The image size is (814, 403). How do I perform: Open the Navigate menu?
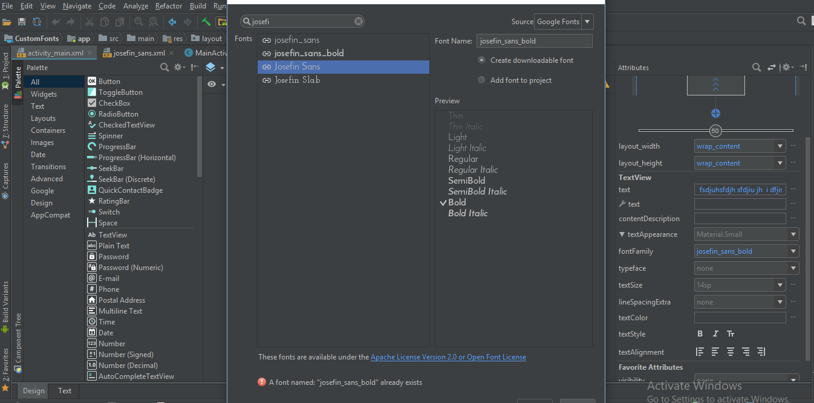point(77,6)
